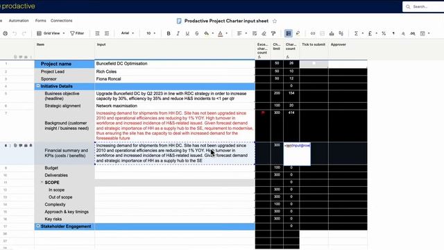Image resolution: width=444 pixels, height=250 pixels.
Task: Increase decimal places
Action: pyautogui.click(x=413, y=33)
